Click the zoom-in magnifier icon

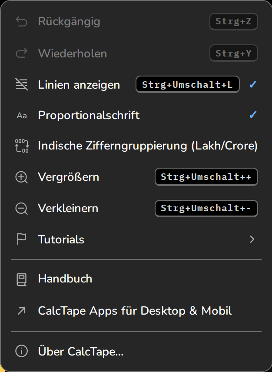pos(21,177)
